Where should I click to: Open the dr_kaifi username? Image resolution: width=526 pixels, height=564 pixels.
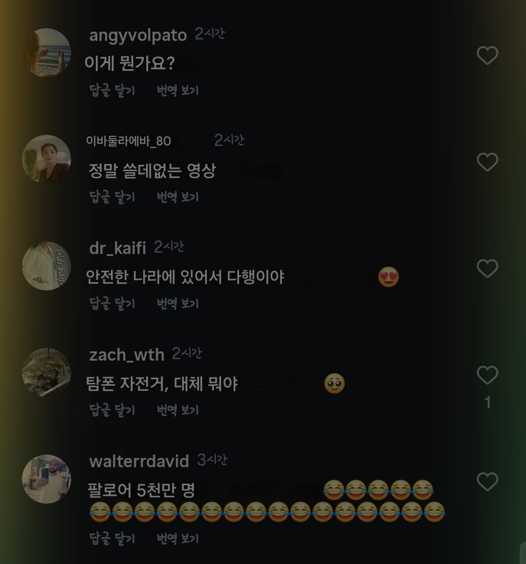[x=117, y=248]
